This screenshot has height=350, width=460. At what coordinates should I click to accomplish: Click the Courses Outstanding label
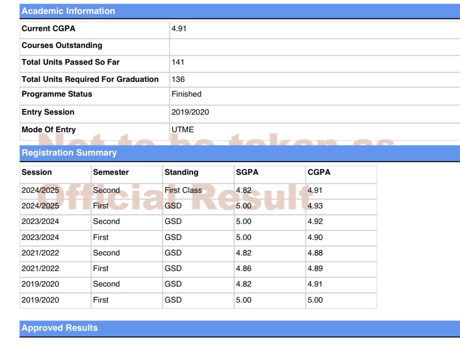pyautogui.click(x=62, y=45)
